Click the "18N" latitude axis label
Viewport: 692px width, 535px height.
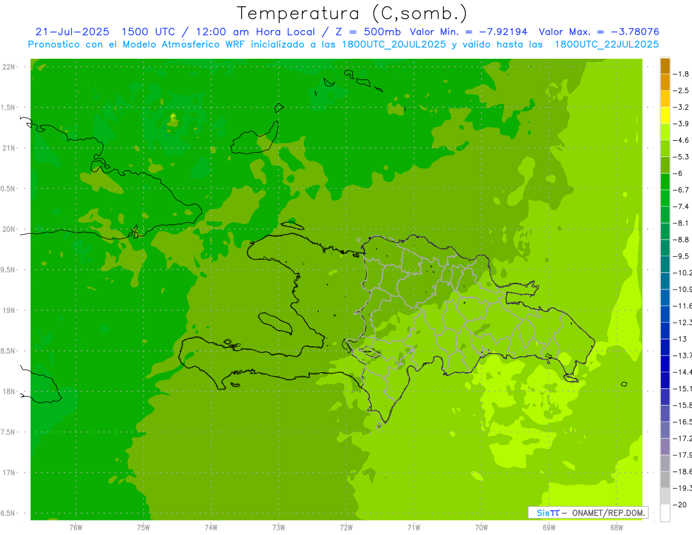[x=9, y=392]
